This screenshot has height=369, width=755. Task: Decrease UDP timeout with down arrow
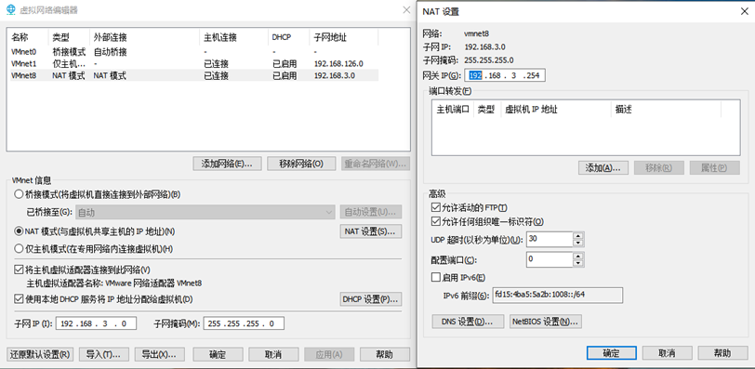(578, 242)
